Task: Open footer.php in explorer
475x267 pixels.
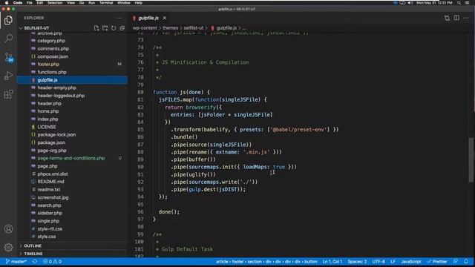Action: tap(48, 65)
